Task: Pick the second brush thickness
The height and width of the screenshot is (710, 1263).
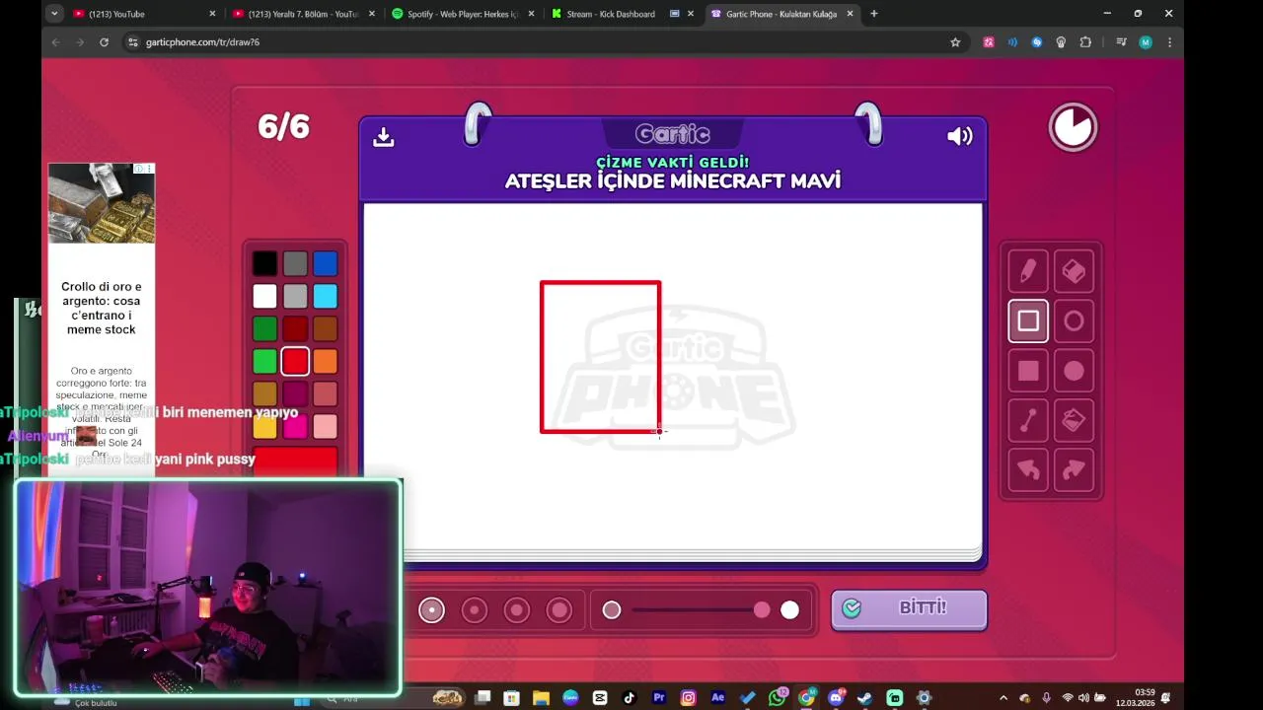Action: (x=475, y=610)
